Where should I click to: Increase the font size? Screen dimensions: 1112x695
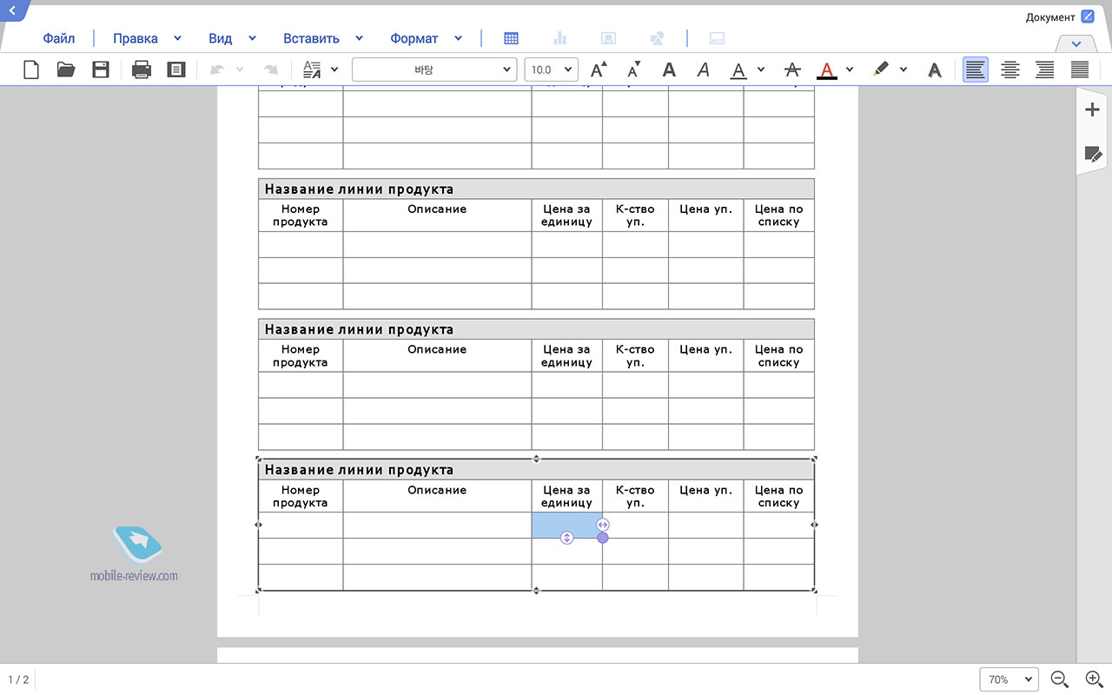click(x=599, y=69)
